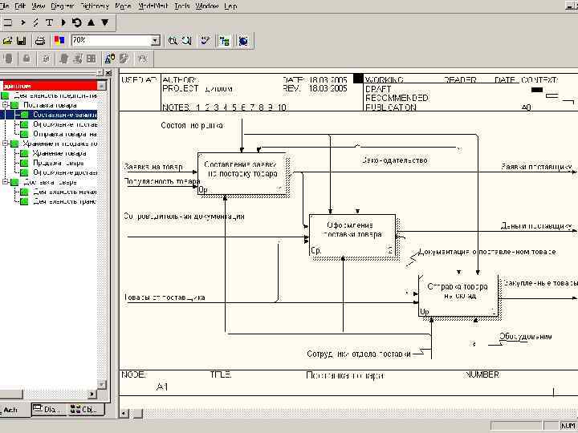Open the Diagram menu

pyautogui.click(x=63, y=6)
